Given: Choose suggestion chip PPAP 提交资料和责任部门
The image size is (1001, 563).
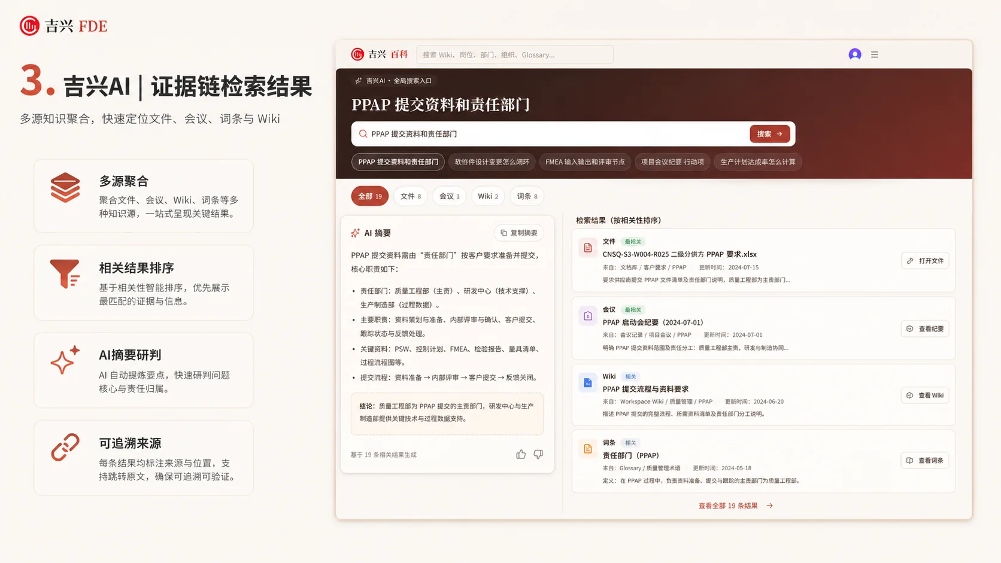Looking at the screenshot, I should click(398, 162).
